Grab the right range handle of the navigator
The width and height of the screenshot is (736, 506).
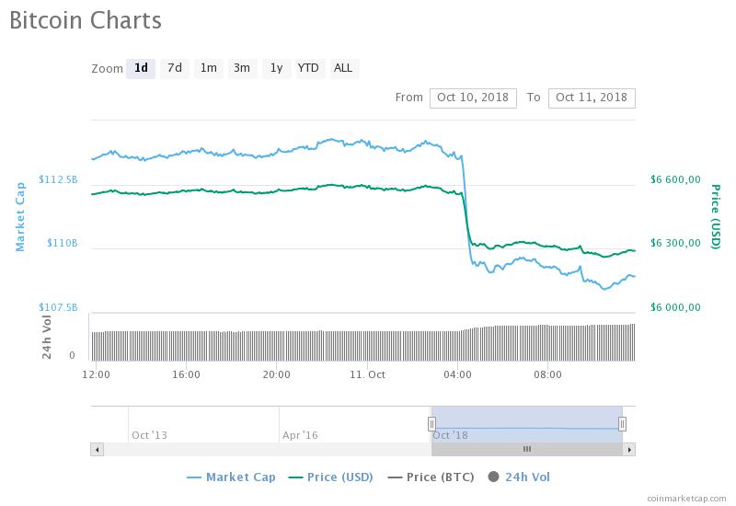coord(622,424)
